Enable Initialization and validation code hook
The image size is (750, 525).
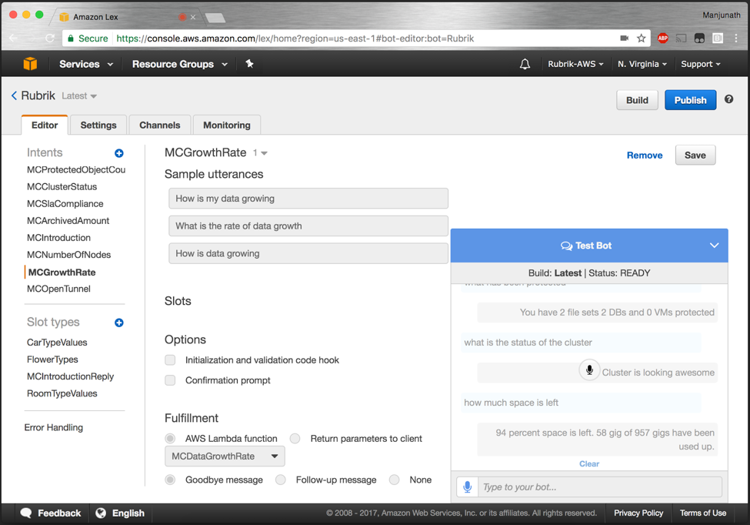coord(170,360)
